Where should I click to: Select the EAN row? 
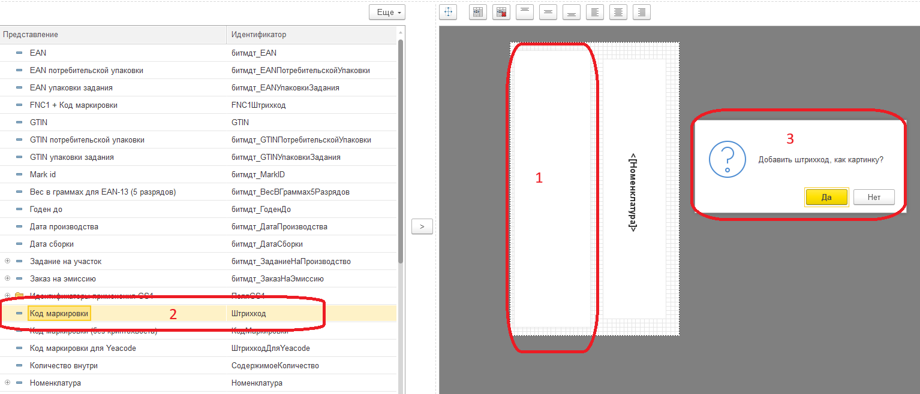[198, 53]
